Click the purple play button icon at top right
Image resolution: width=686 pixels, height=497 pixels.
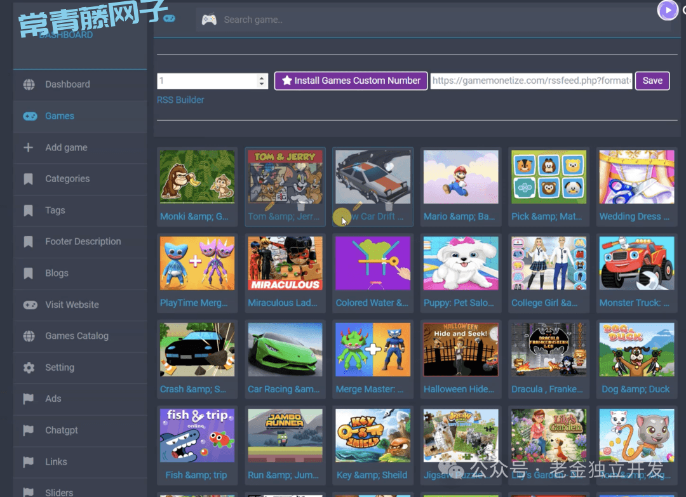[x=667, y=10]
